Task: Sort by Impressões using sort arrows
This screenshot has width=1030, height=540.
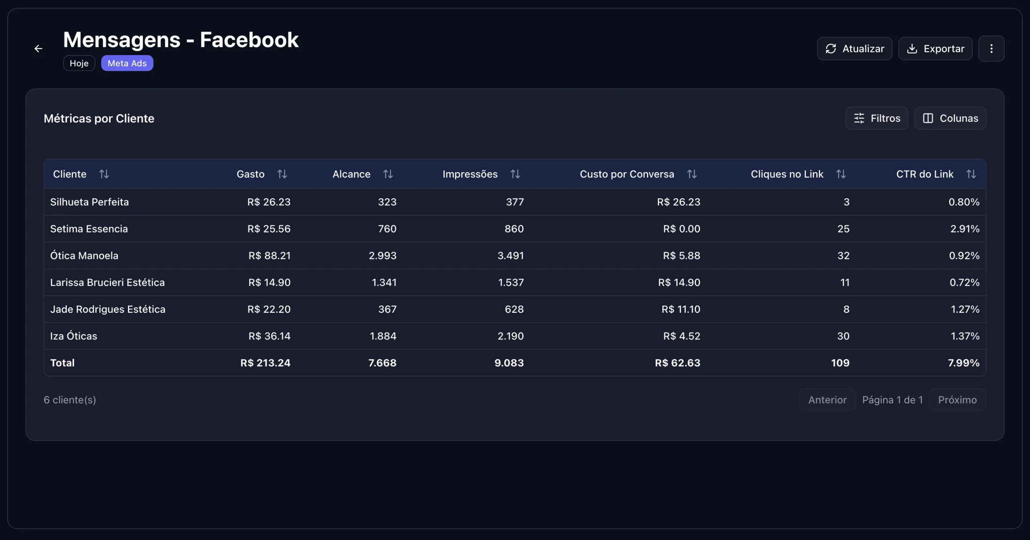Action: 515,174
